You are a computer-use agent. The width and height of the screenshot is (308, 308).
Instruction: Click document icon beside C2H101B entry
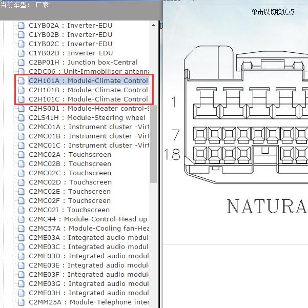click(21, 90)
